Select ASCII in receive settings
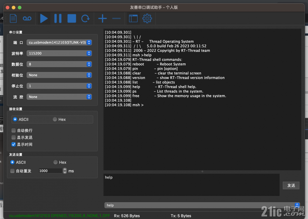Viewport: 308px width, 219px height. coord(21,120)
